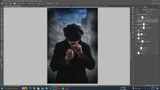Select the Zoom tool in toolbar

[x=2, y=55]
